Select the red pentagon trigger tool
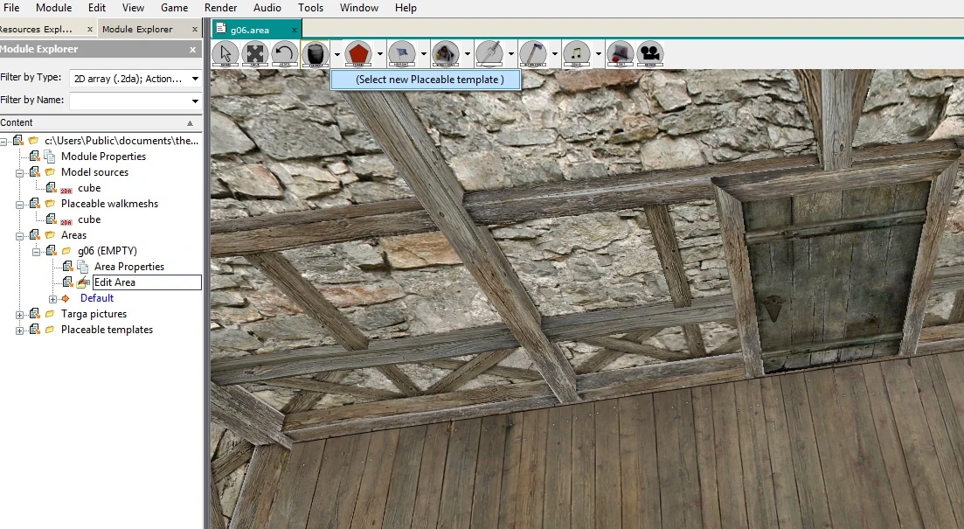 (x=357, y=53)
